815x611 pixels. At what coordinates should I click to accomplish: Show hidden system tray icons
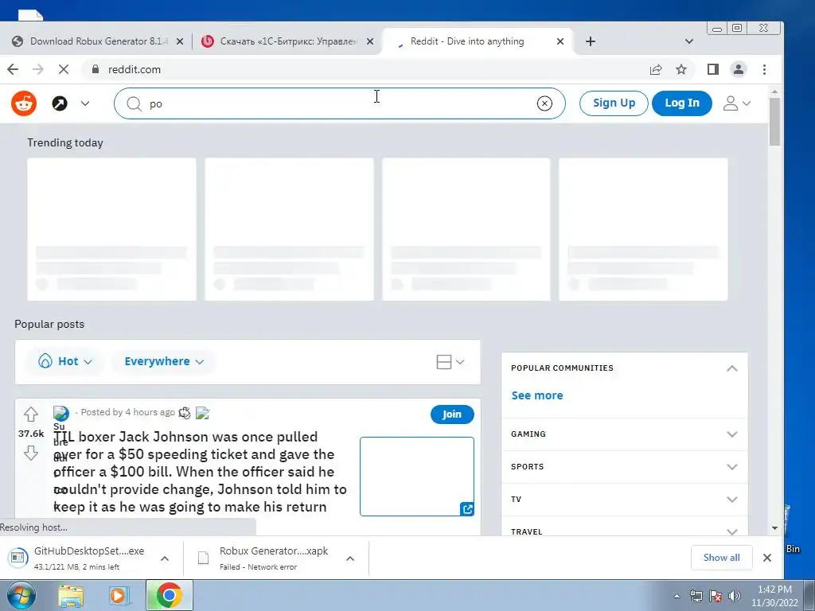[677, 596]
